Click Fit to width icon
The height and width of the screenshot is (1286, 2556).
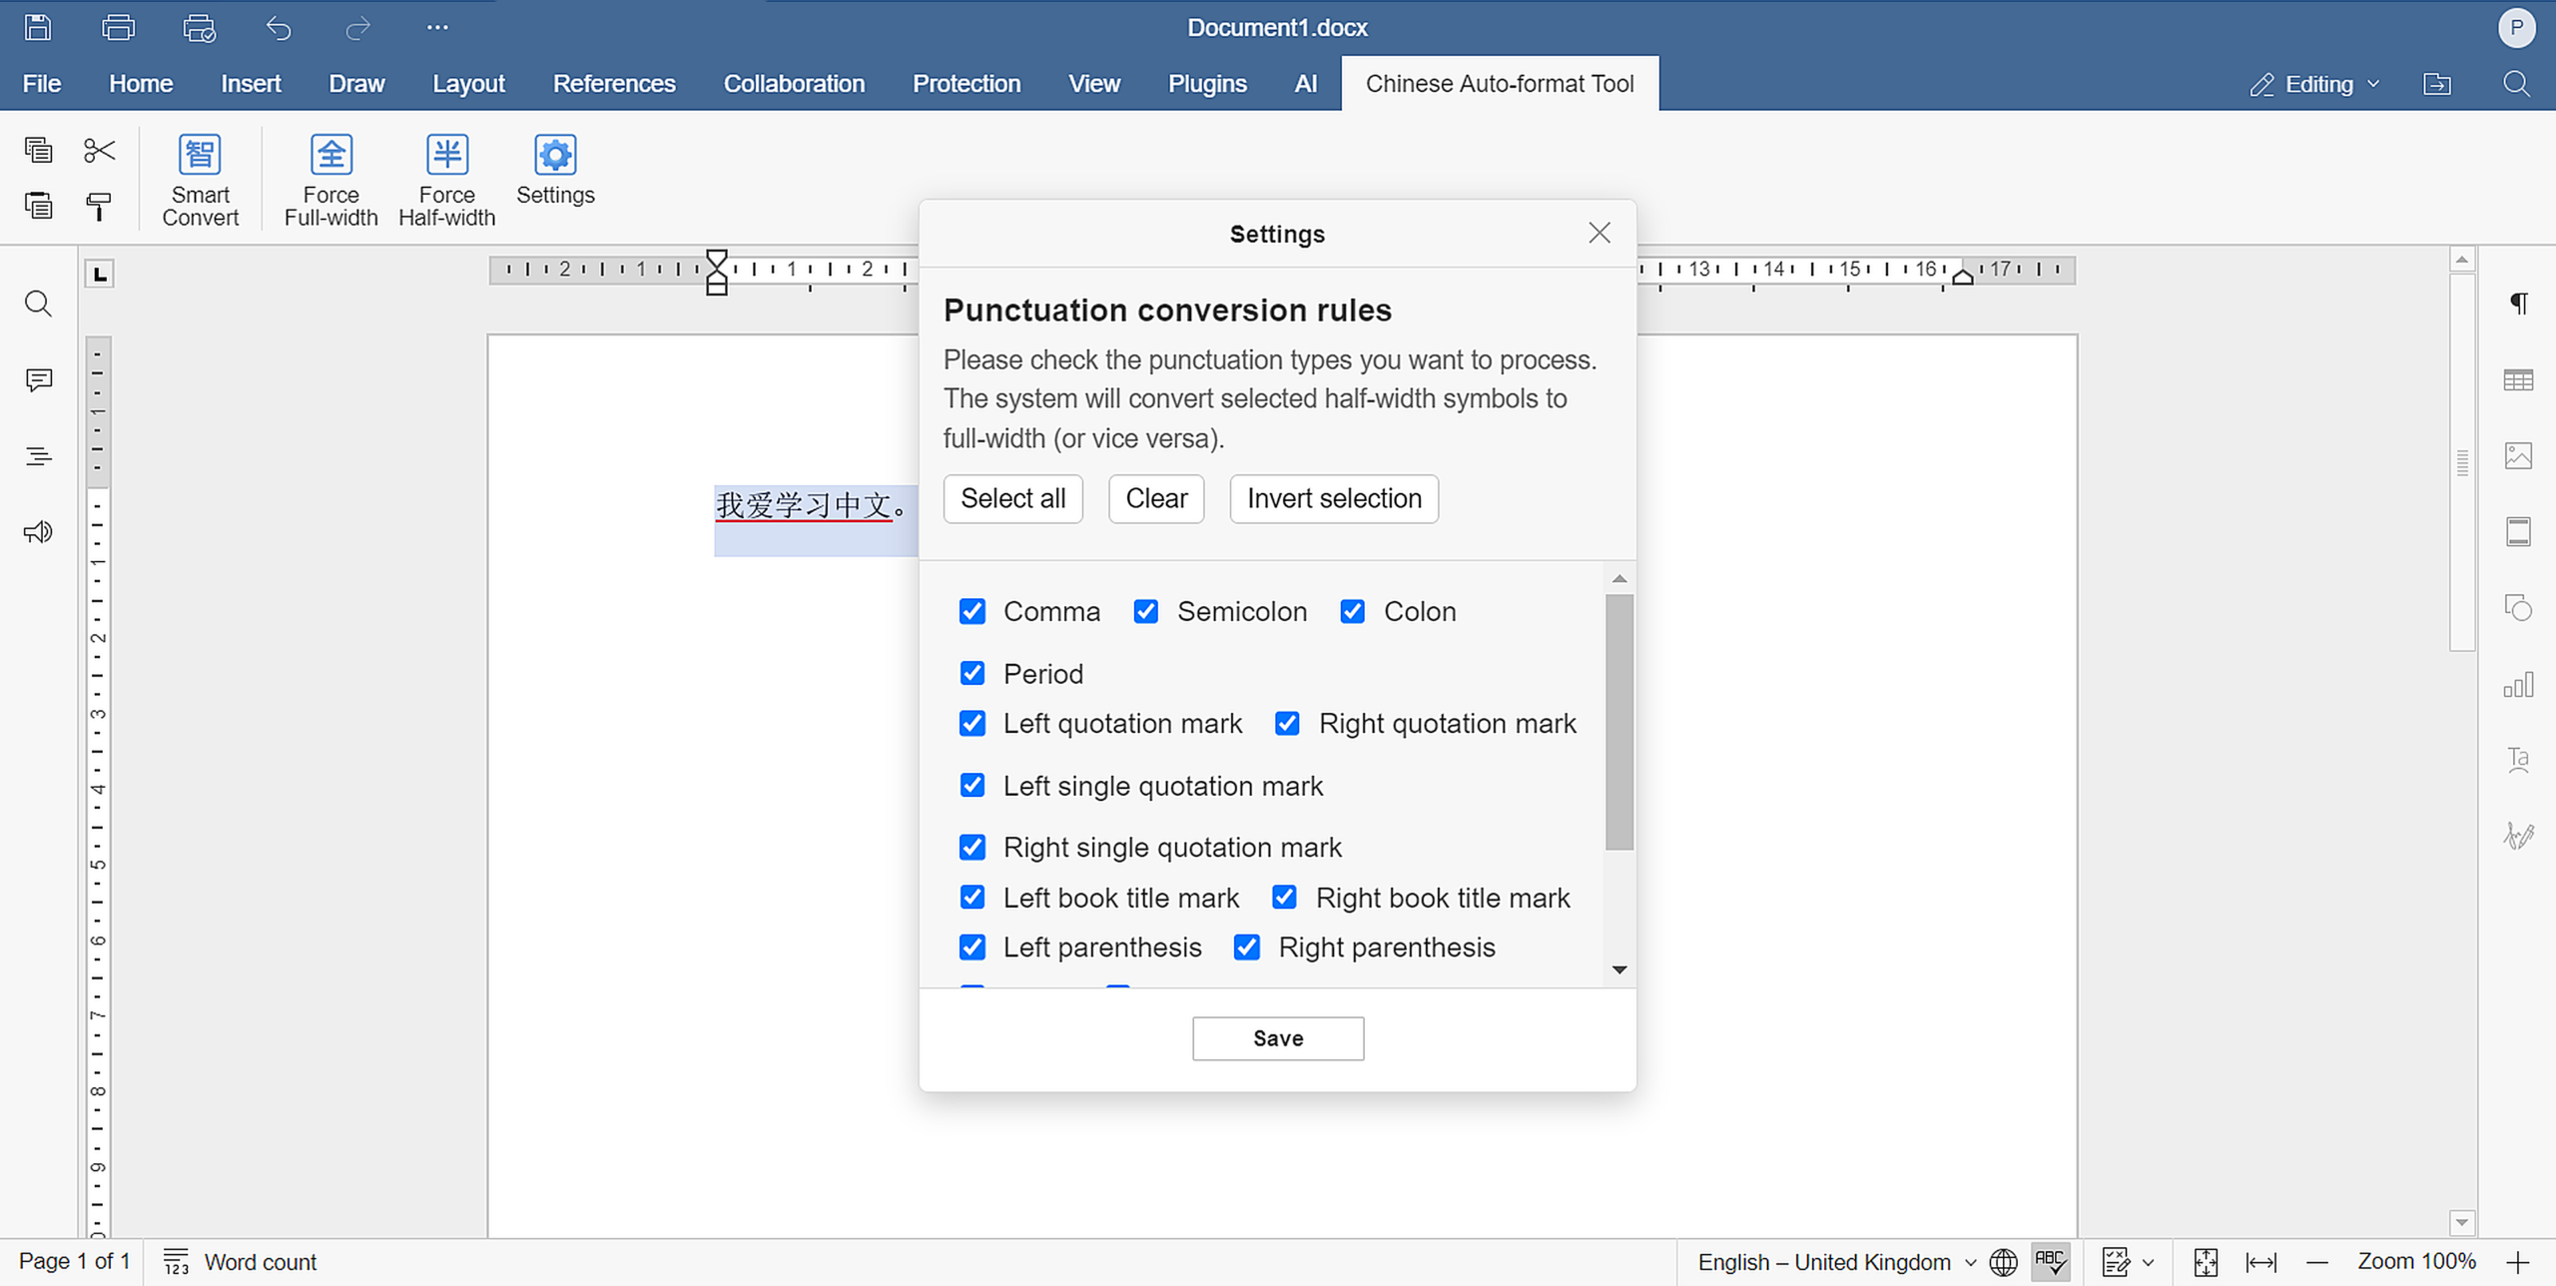(2260, 1262)
